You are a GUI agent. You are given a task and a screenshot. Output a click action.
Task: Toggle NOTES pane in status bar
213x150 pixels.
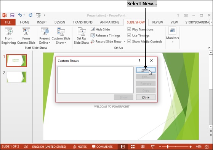(80, 147)
